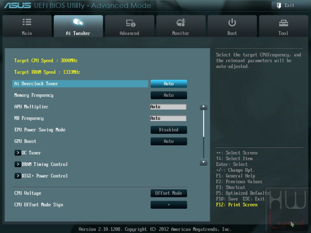
Task: Select the Memory Frequency label
Action: pyautogui.click(x=34, y=95)
